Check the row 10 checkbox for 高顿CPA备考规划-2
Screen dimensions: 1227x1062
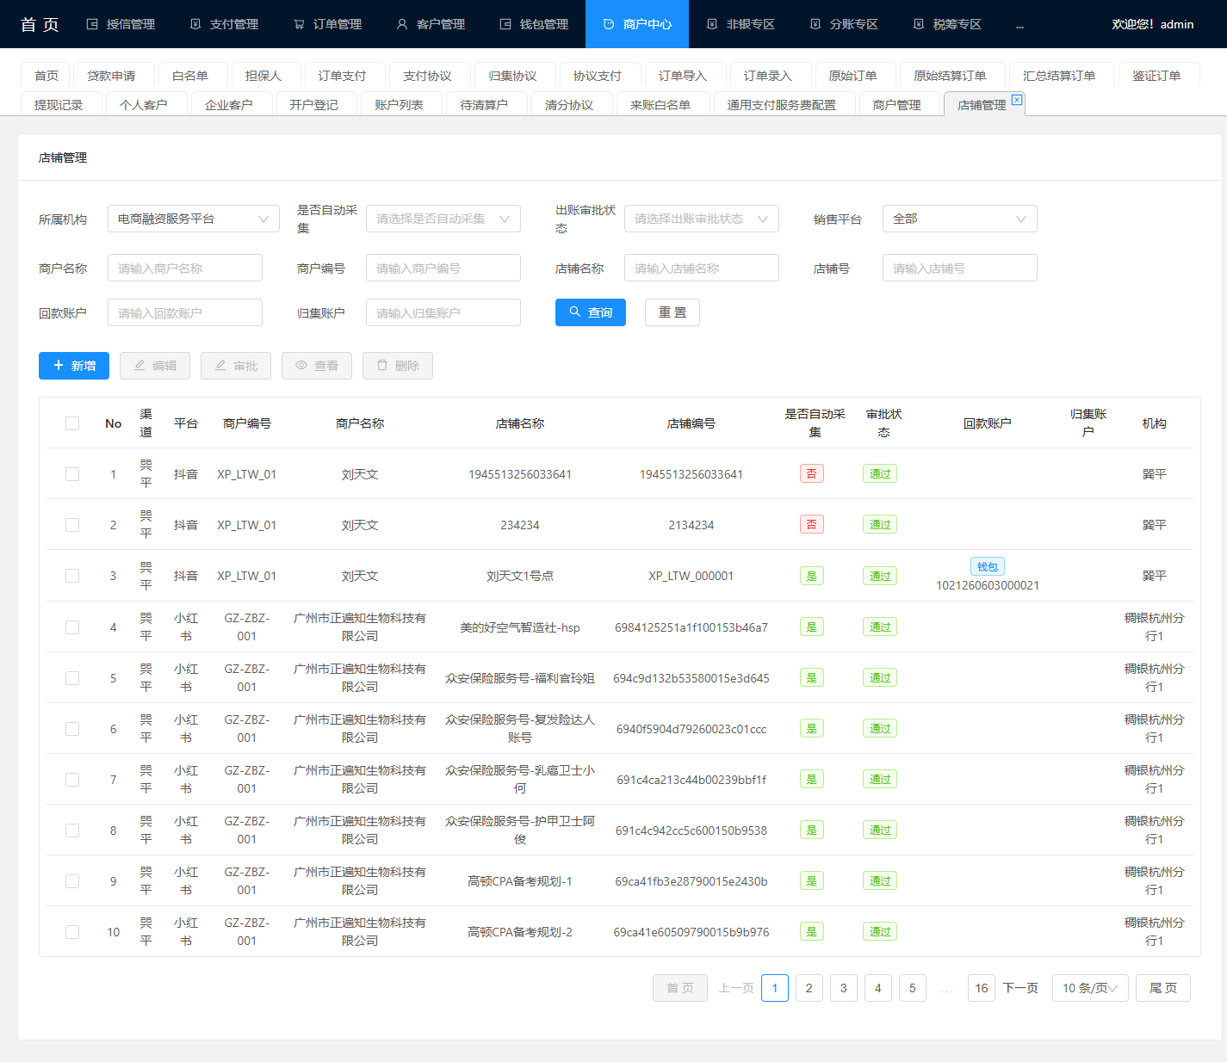click(72, 932)
